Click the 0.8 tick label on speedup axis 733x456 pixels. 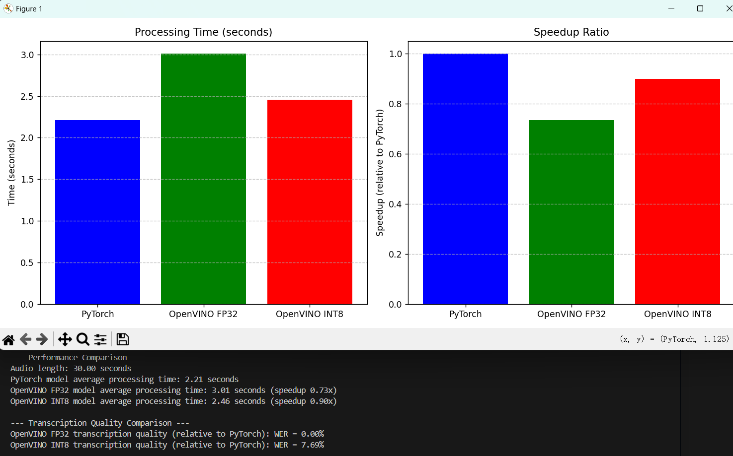coord(396,104)
